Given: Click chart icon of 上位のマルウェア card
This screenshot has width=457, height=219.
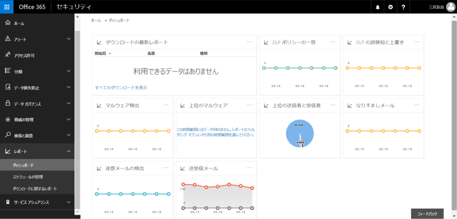Looking at the screenshot, I should point(183,105).
